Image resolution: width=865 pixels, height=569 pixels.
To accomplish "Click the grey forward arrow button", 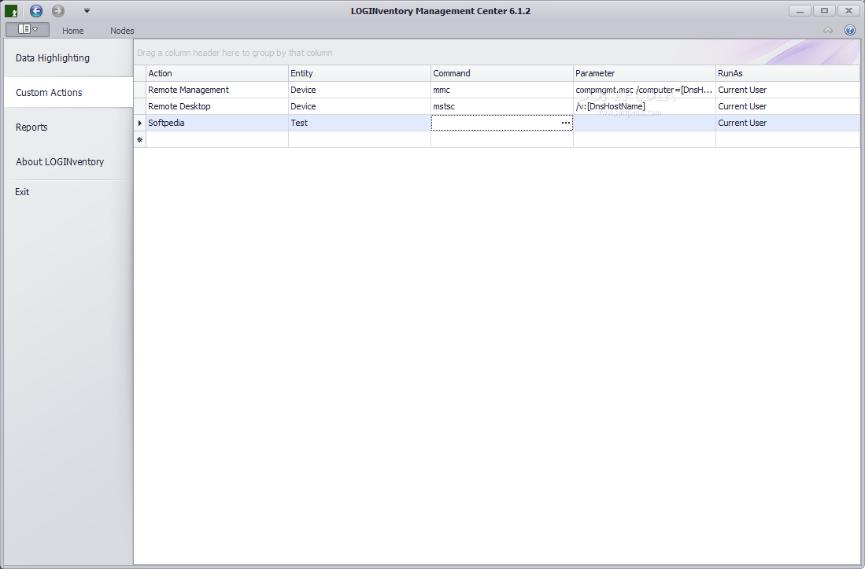I will point(58,10).
